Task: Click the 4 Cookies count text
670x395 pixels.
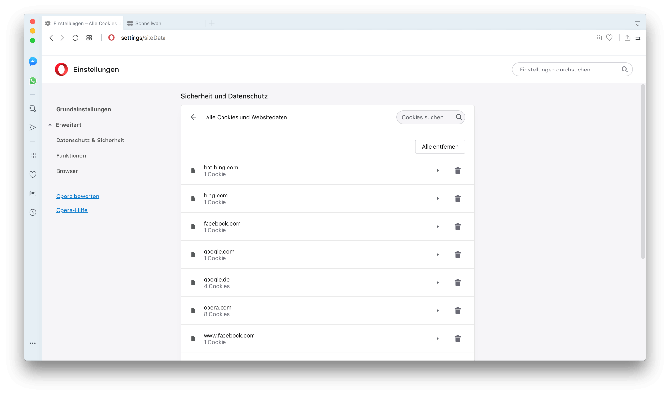Action: tap(217, 286)
